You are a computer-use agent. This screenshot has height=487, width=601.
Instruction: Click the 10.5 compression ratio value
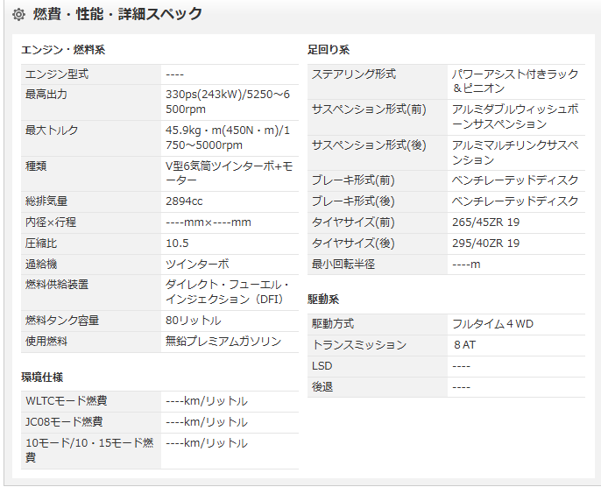(177, 243)
